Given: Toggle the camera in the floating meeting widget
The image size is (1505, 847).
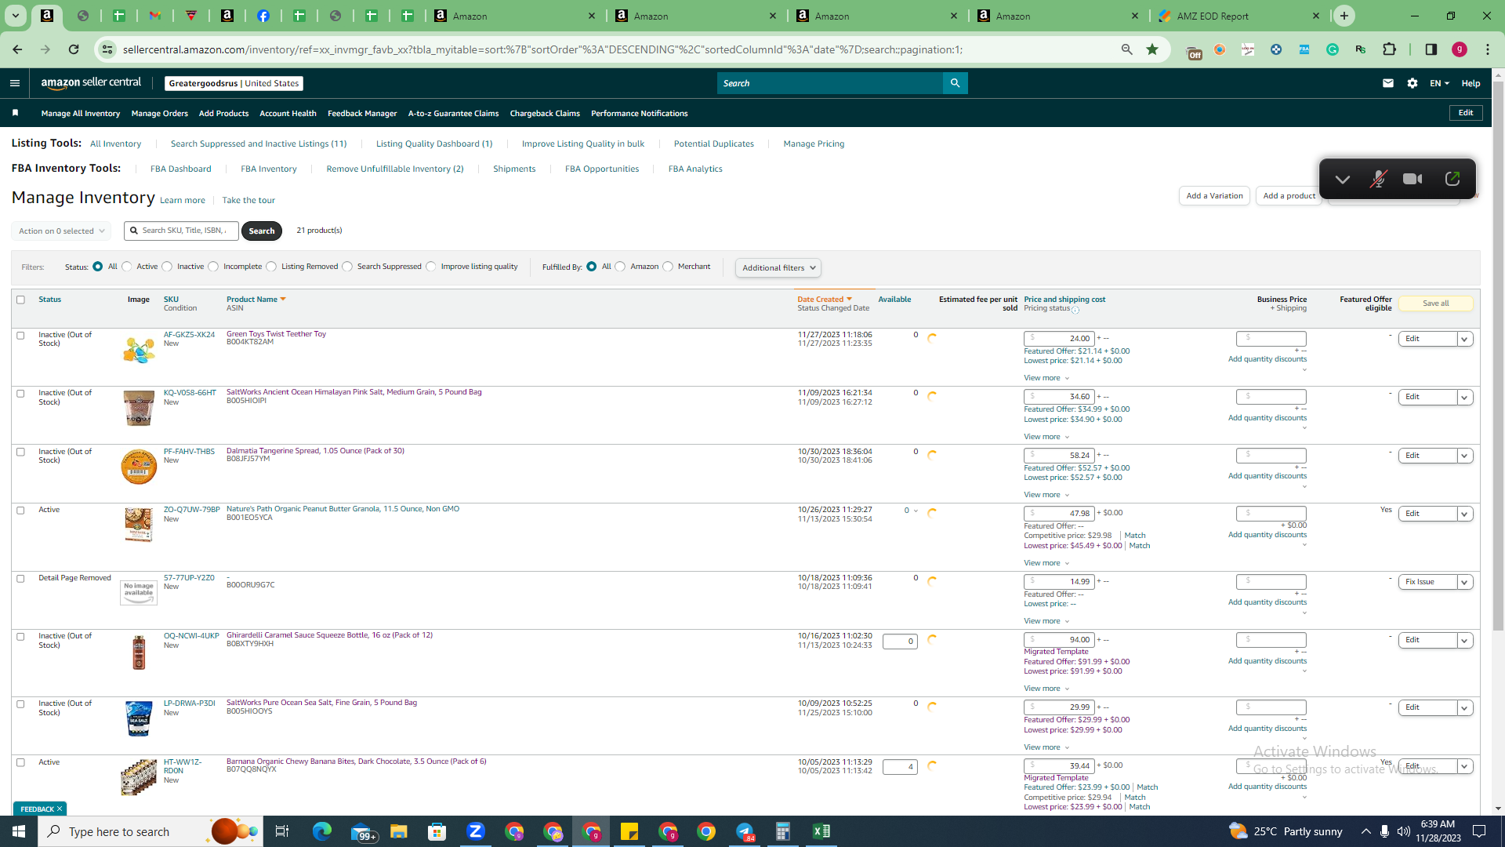Looking at the screenshot, I should pyautogui.click(x=1413, y=179).
